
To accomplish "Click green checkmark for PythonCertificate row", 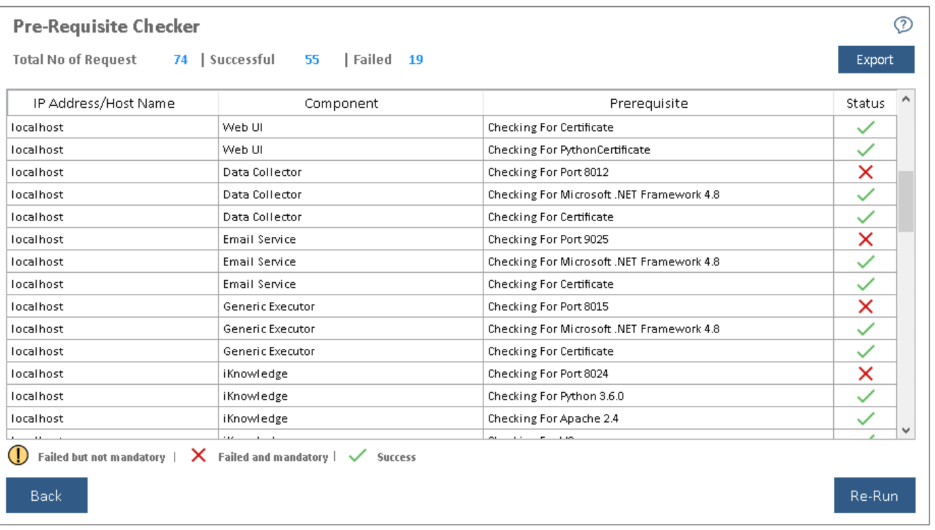I will tap(865, 150).
